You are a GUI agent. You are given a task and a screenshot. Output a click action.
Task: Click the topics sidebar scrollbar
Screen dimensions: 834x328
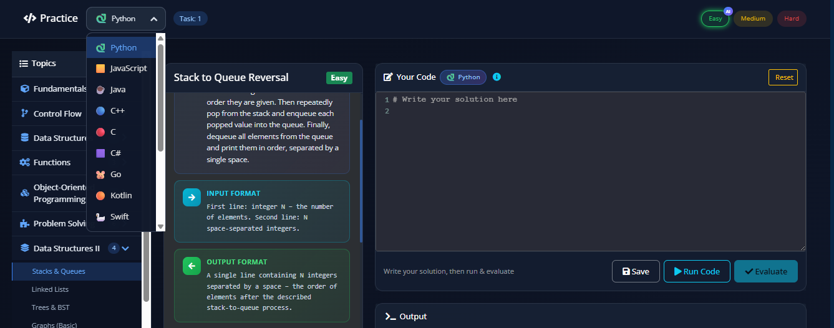pyautogui.click(x=146, y=268)
